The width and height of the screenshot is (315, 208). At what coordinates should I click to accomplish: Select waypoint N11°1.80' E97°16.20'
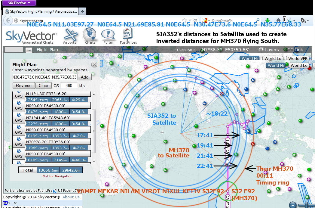pos(58,94)
